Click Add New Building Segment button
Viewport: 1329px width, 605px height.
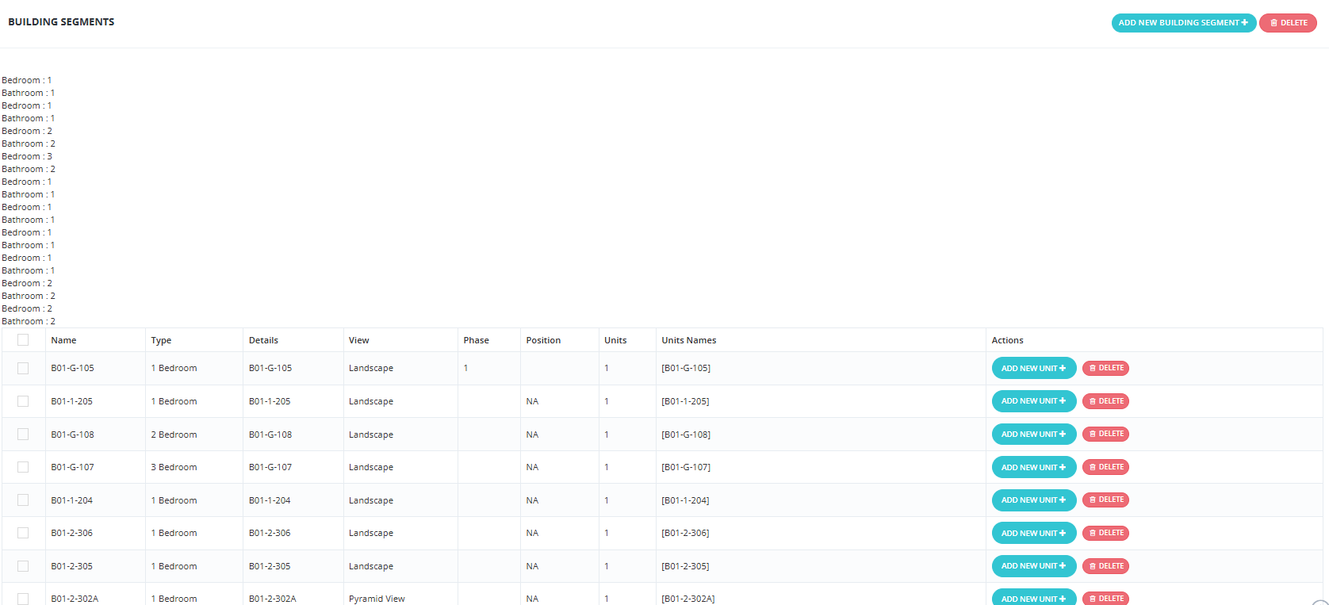(1183, 23)
